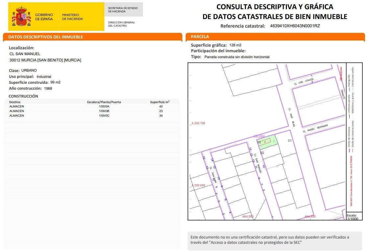Click the Spanish coat of arms emblem
367x251 pixels.
(x=22, y=17)
